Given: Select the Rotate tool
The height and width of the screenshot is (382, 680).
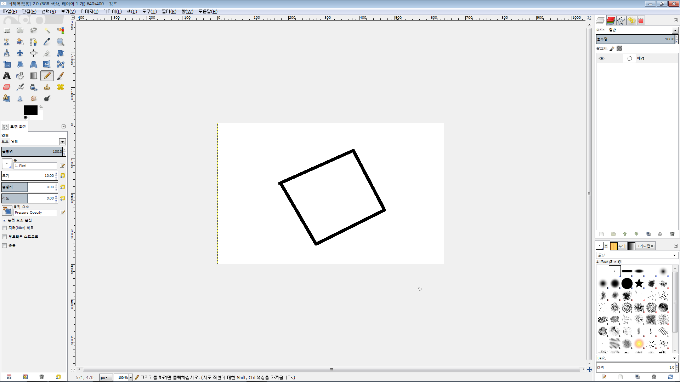Looking at the screenshot, I should [x=61, y=53].
